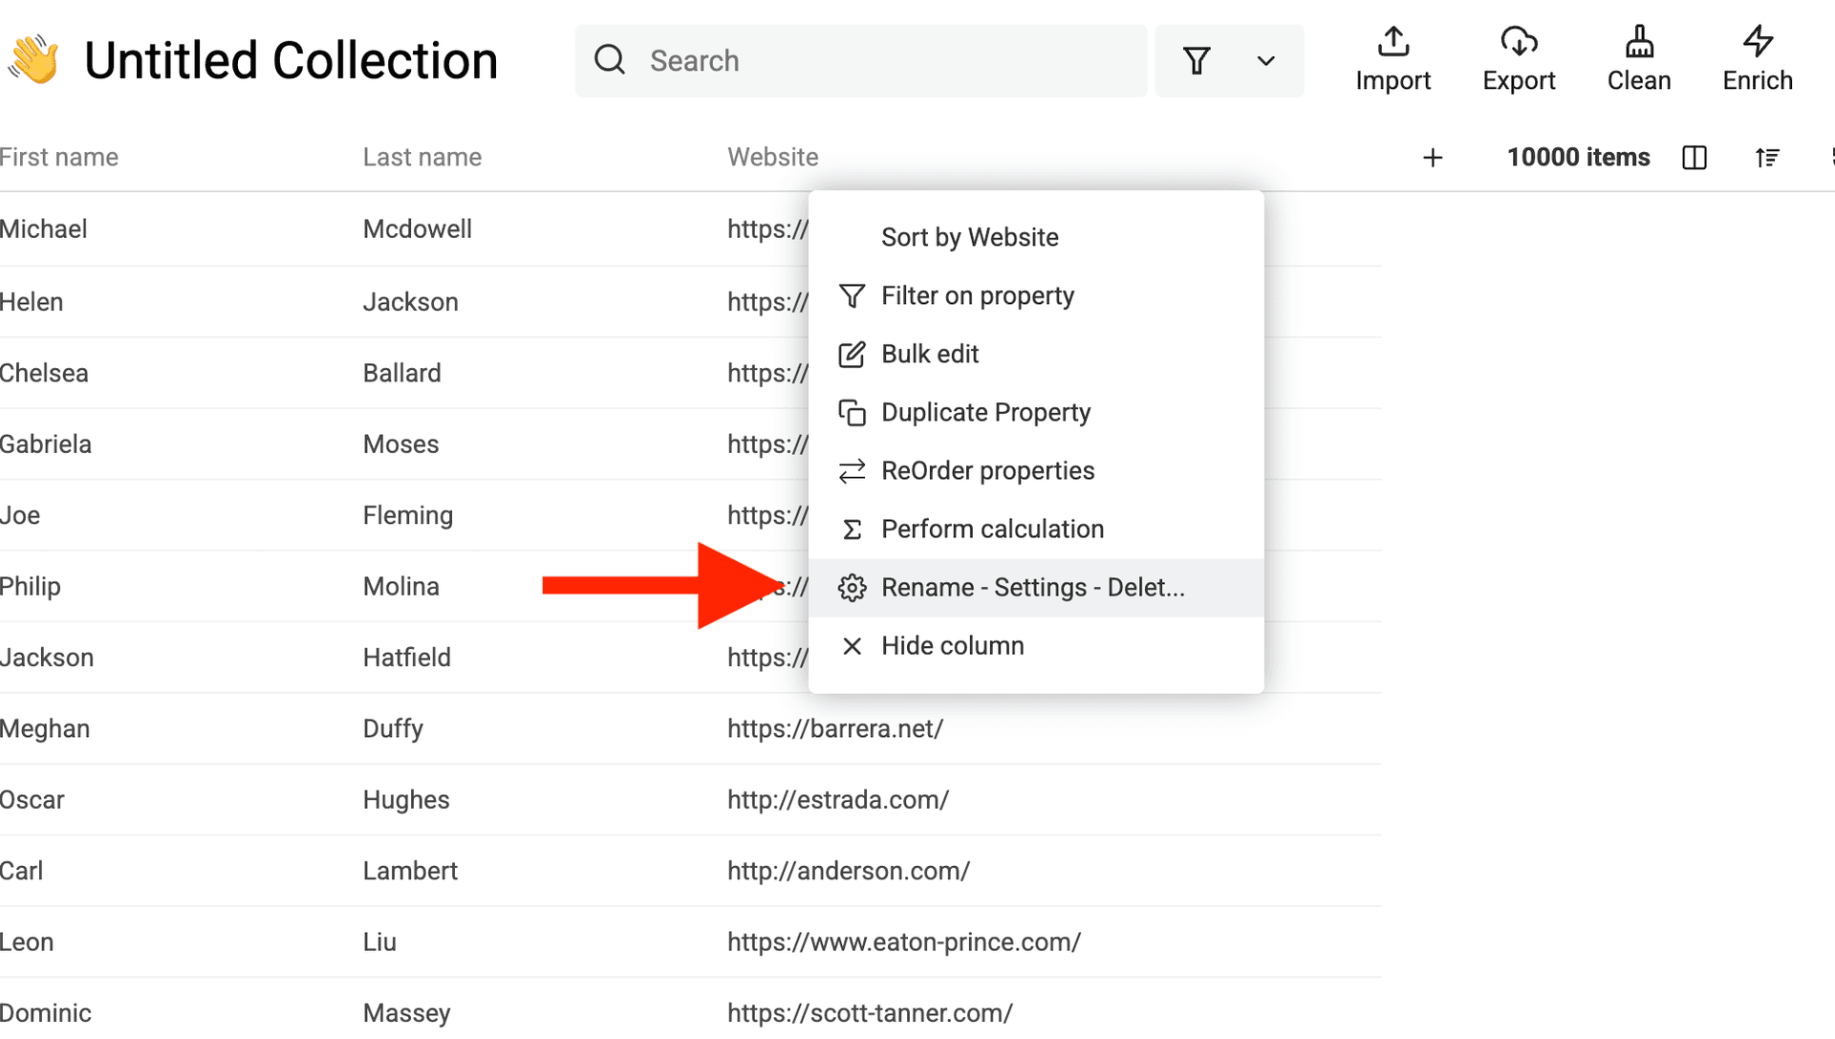The height and width of the screenshot is (1039, 1835).
Task: Click inside the Search field
Action: [x=860, y=60]
